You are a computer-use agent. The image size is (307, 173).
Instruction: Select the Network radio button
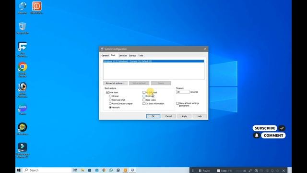[110, 107]
